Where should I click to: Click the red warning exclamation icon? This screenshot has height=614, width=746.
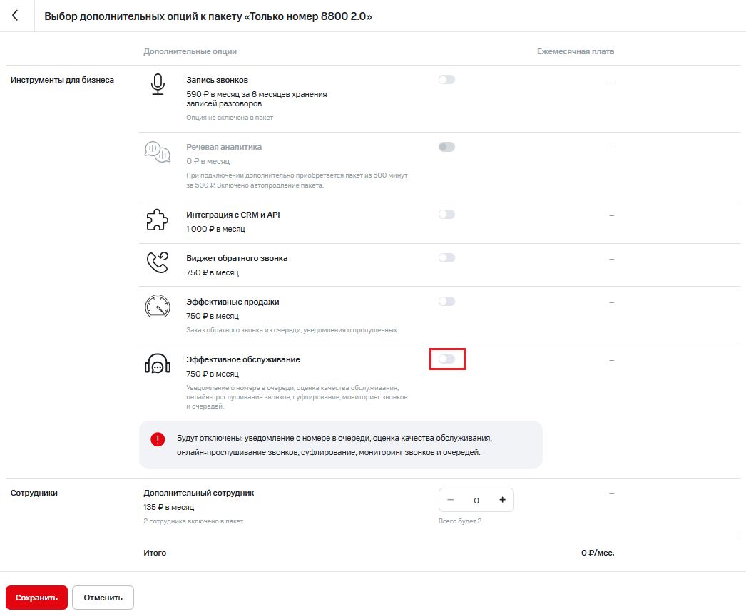tap(158, 439)
